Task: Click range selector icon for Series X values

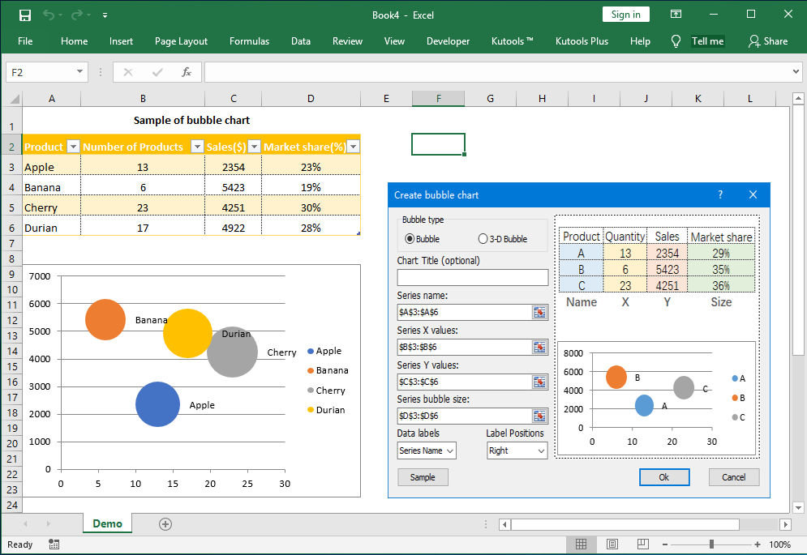Action: pos(539,347)
